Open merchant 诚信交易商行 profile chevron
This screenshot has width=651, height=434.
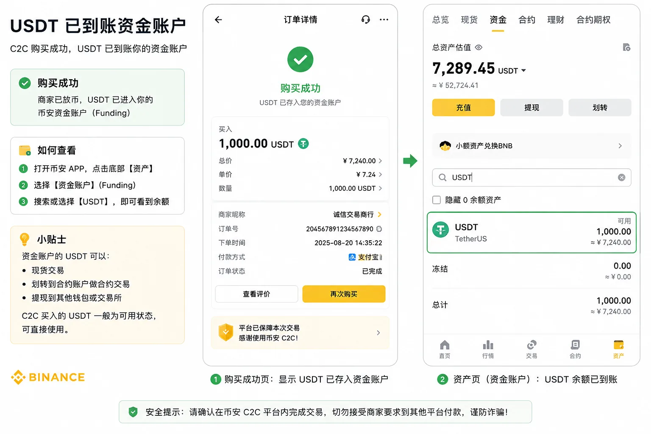(x=379, y=214)
